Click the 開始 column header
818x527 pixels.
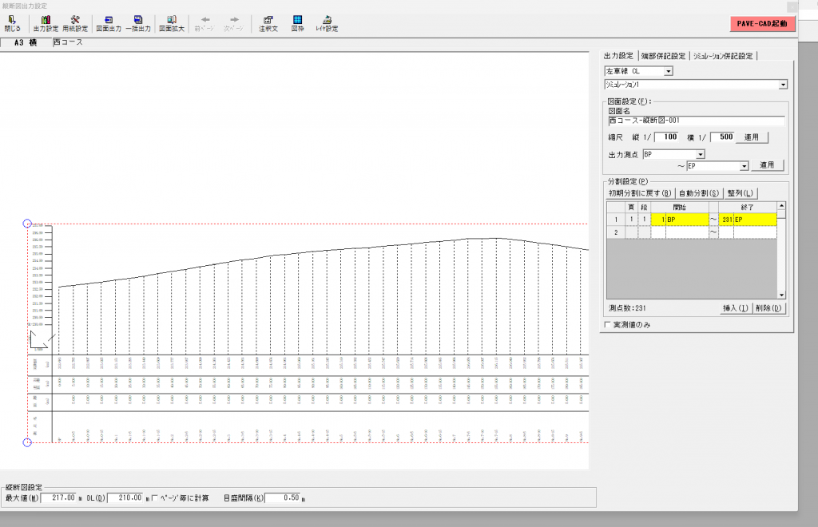pos(680,207)
